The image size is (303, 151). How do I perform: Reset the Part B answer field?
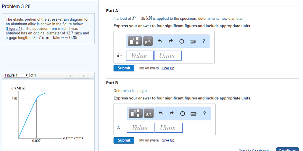[182, 113]
